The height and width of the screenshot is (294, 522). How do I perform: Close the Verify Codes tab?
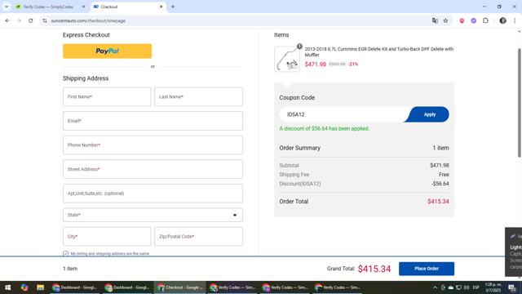[x=83, y=7]
